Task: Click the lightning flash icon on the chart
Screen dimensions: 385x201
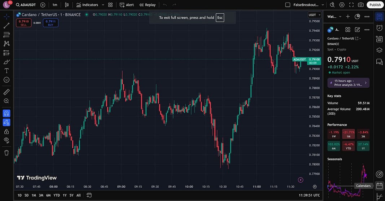Action: pyautogui.click(x=301, y=180)
